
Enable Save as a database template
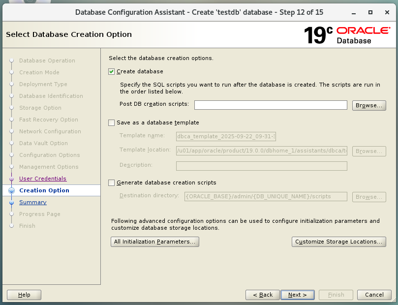112,122
